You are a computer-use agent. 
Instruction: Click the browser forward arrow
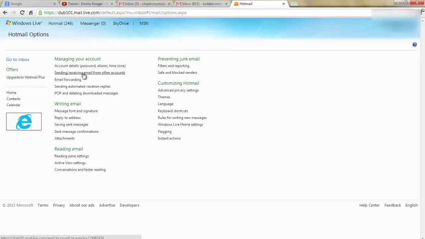(x=14, y=13)
